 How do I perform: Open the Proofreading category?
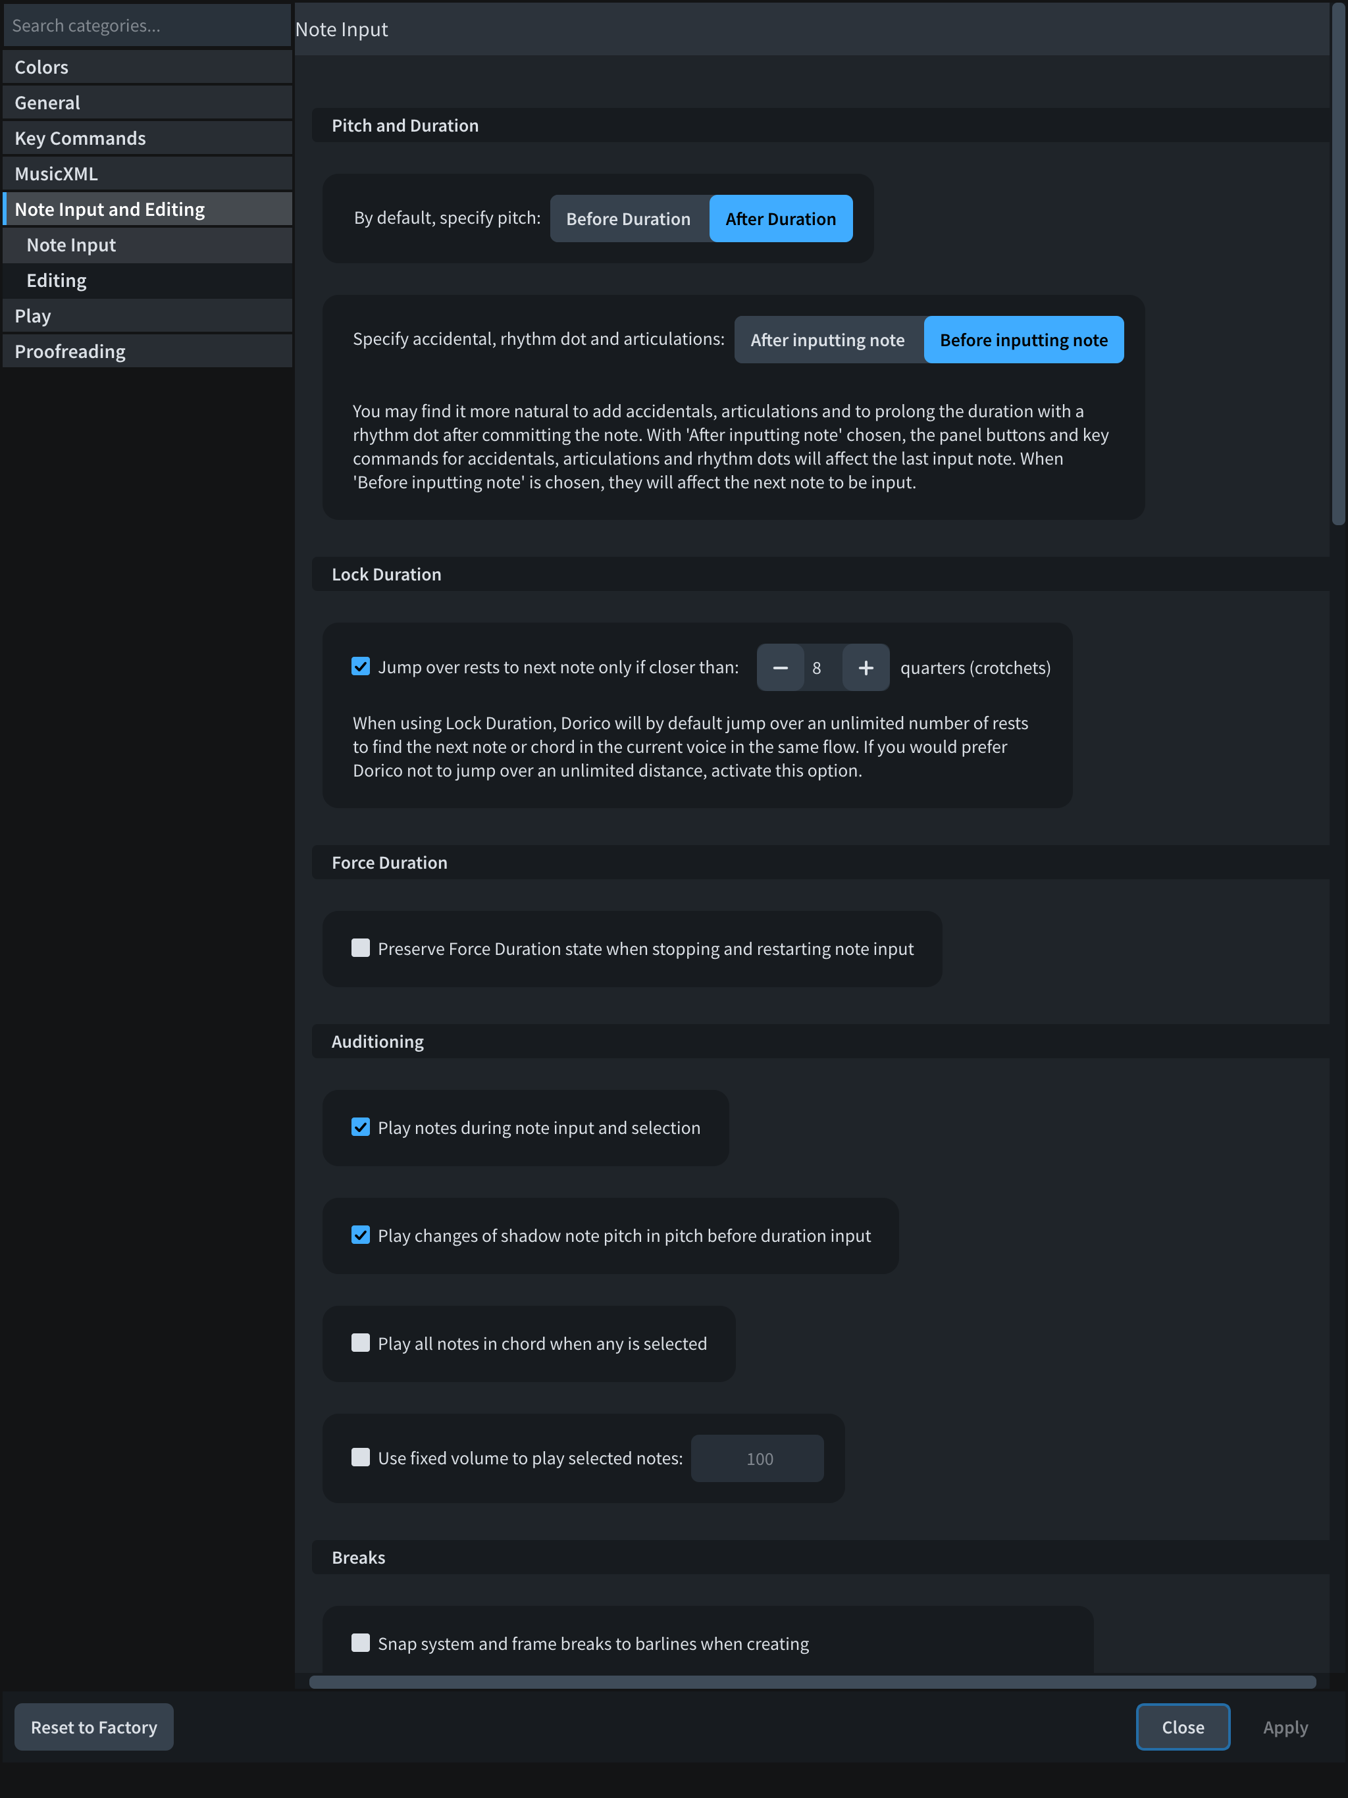pyautogui.click(x=146, y=351)
